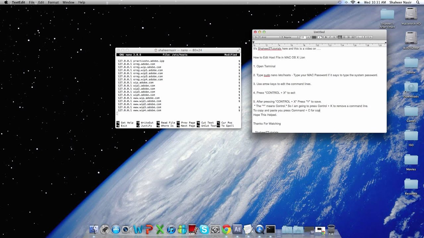
Task: Open paragraph styles dropdown in TextEdit
Action: tap(256, 37)
